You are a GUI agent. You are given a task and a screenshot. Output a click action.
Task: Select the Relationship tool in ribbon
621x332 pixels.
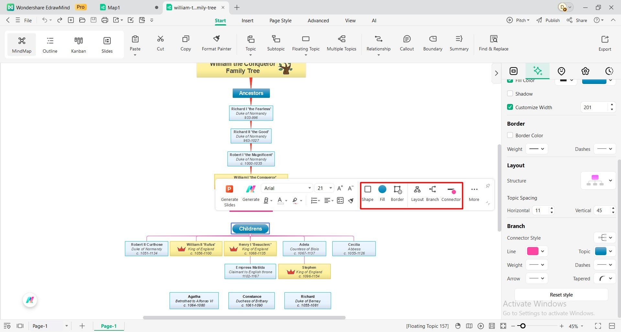pos(378,43)
